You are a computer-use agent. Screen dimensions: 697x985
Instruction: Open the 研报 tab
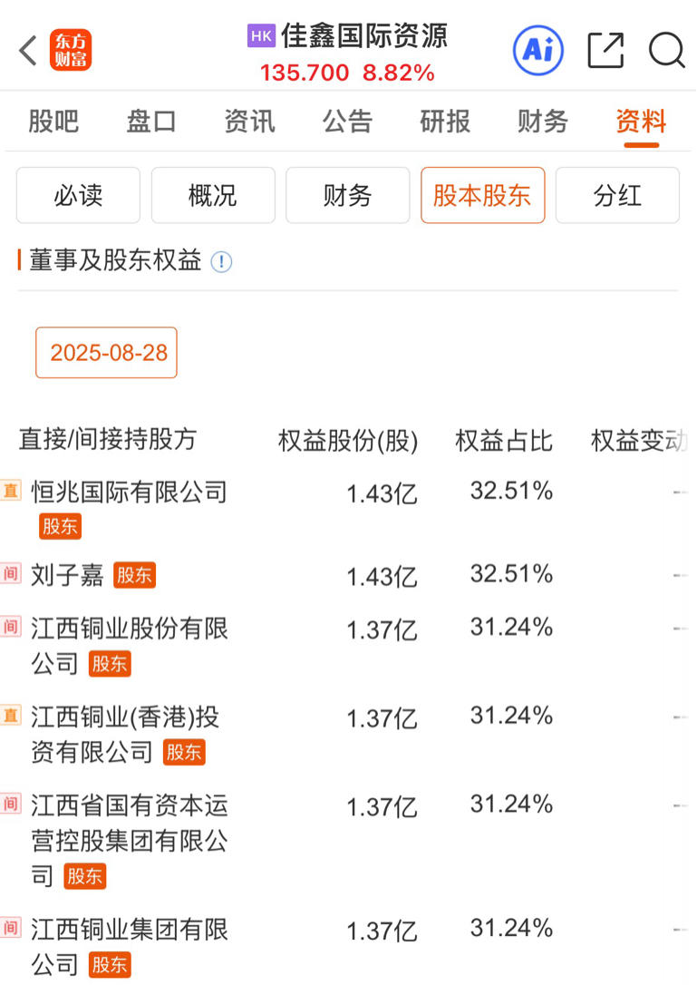coord(445,121)
